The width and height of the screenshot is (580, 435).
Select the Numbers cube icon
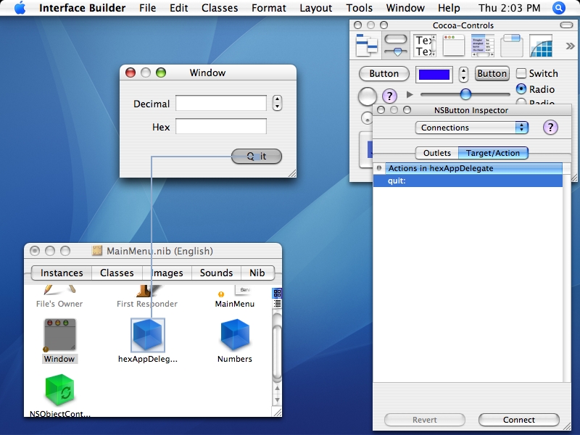pos(235,335)
